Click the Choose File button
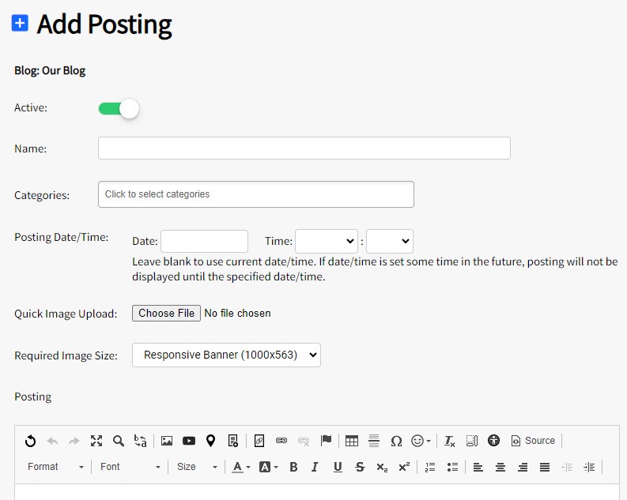Screen dimensions: 627x500 [166, 313]
